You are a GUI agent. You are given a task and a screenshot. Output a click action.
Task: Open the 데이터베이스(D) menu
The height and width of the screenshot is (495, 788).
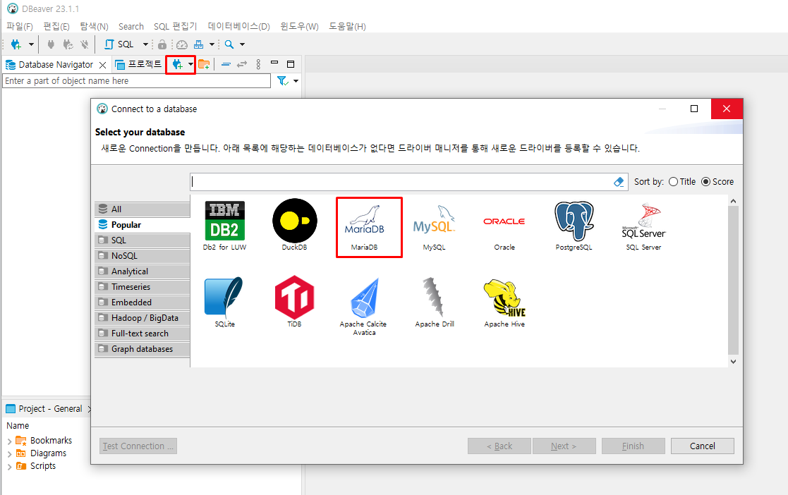click(238, 26)
